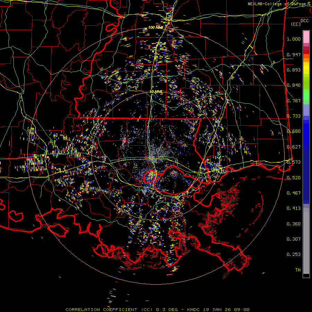Click the TH label on the scale
312x312 pixels.
(x=298, y=270)
